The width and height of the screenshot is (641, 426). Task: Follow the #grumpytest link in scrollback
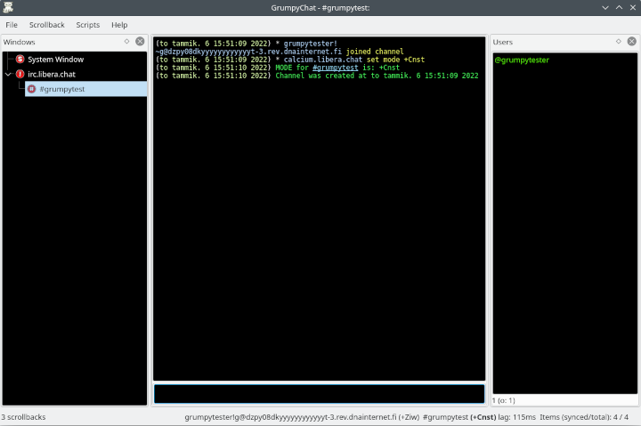(x=336, y=68)
